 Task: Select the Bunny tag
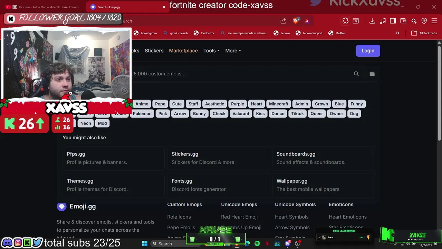click(x=199, y=113)
